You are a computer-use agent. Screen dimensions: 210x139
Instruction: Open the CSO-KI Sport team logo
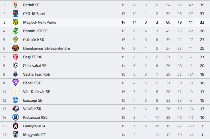15,14
